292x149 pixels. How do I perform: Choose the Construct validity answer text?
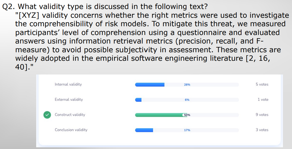click(x=70, y=115)
